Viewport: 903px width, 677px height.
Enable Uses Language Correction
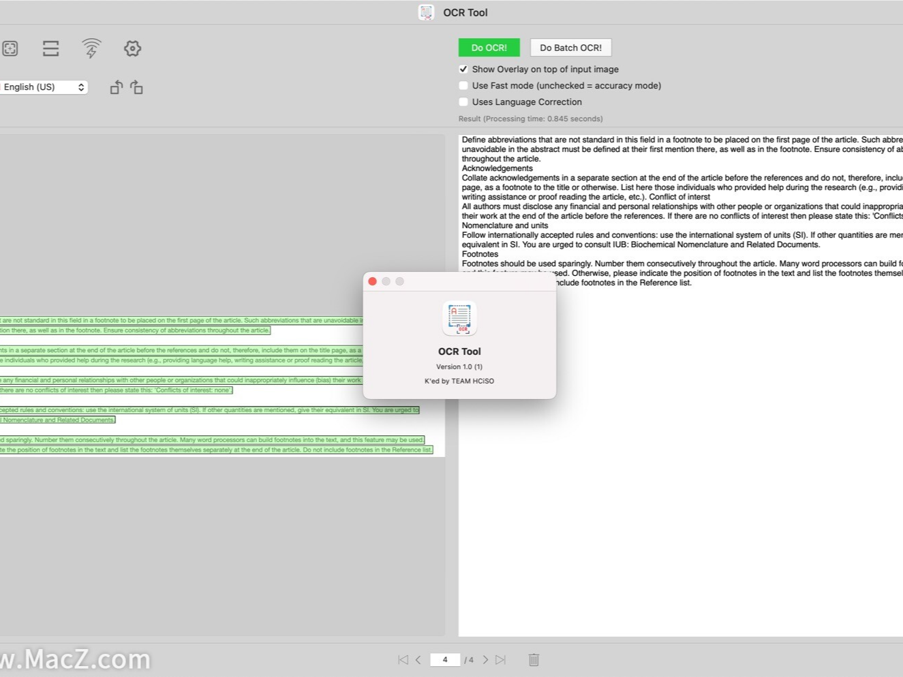click(463, 101)
